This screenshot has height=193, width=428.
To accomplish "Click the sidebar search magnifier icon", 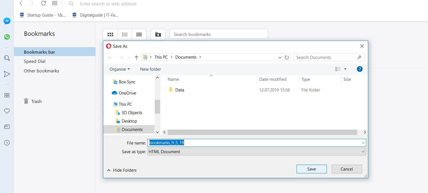I will [7, 58].
